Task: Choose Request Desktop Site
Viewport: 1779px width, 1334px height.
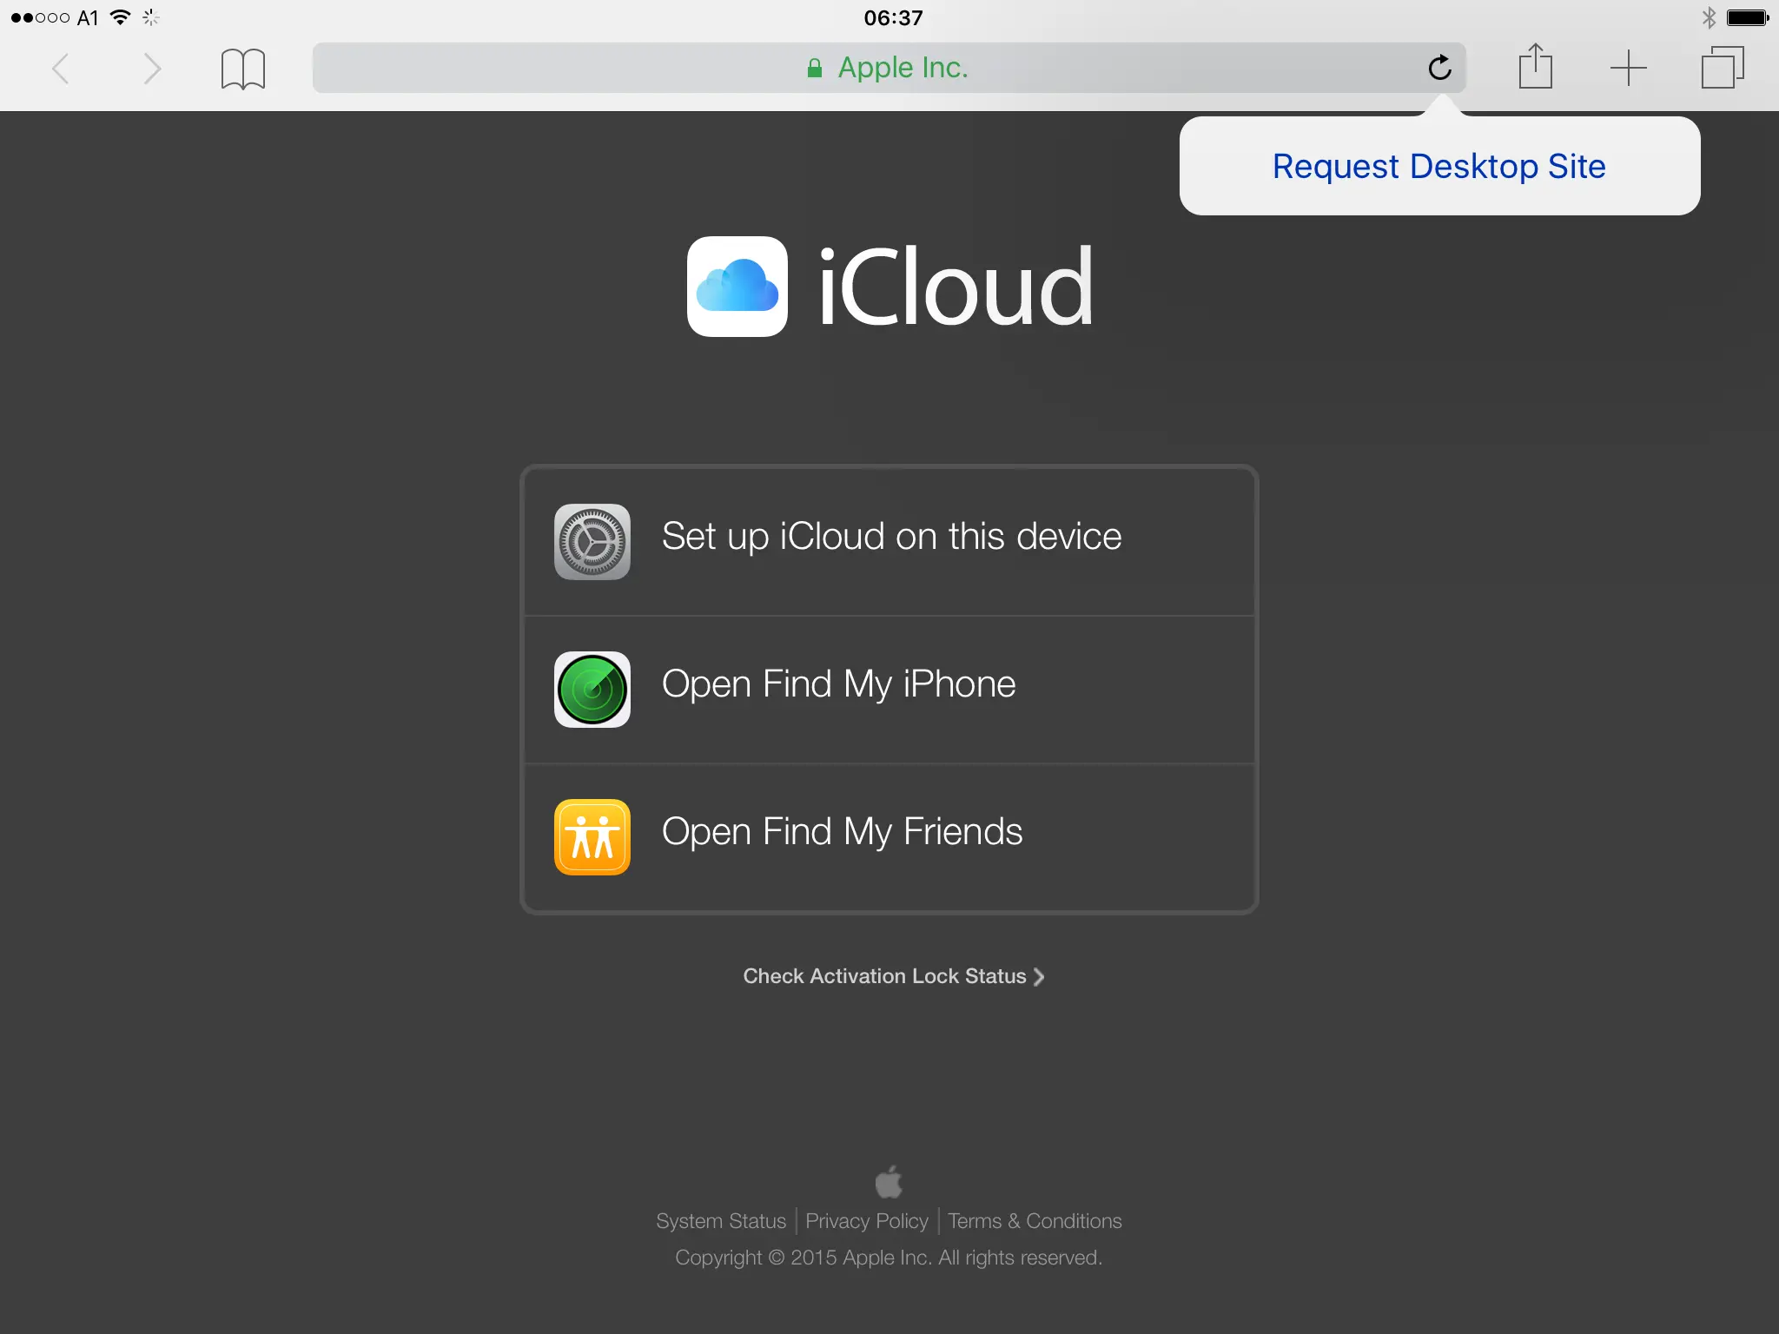Action: [1438, 166]
